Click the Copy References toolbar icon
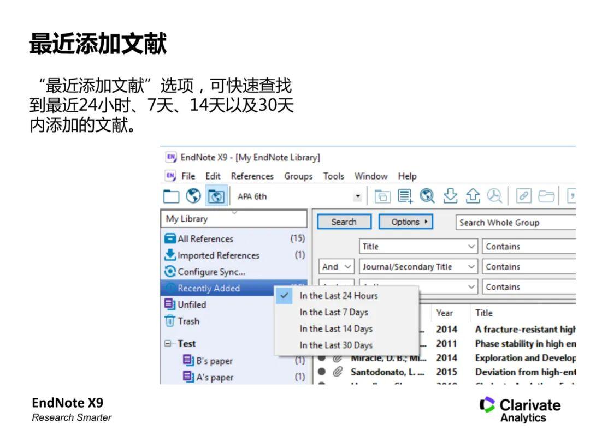Screen dimensions: 590x442 (382, 196)
